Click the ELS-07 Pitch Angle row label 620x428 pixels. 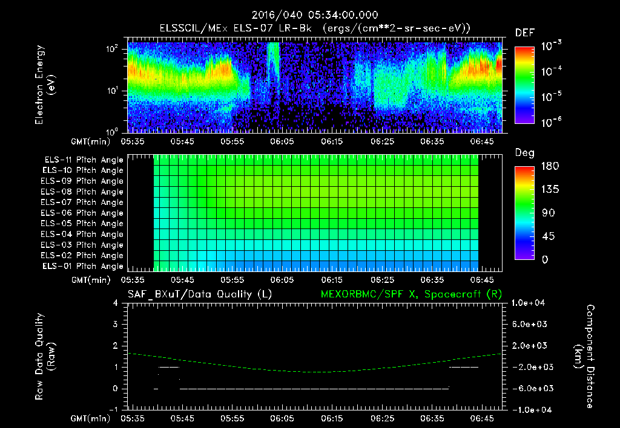tap(82, 202)
